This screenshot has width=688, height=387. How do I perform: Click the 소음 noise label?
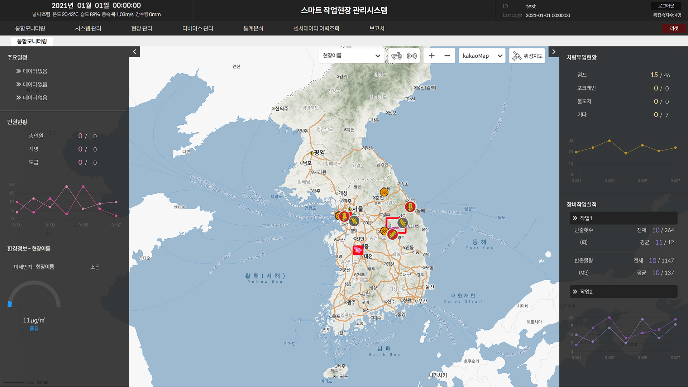pyautogui.click(x=95, y=267)
